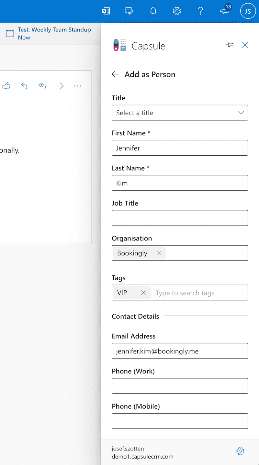Click the Now label under the reminder
Viewport: 259px width, 465px height.
24,38
